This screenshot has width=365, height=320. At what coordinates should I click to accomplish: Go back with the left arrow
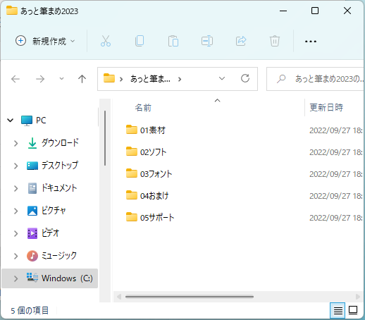click(x=16, y=79)
